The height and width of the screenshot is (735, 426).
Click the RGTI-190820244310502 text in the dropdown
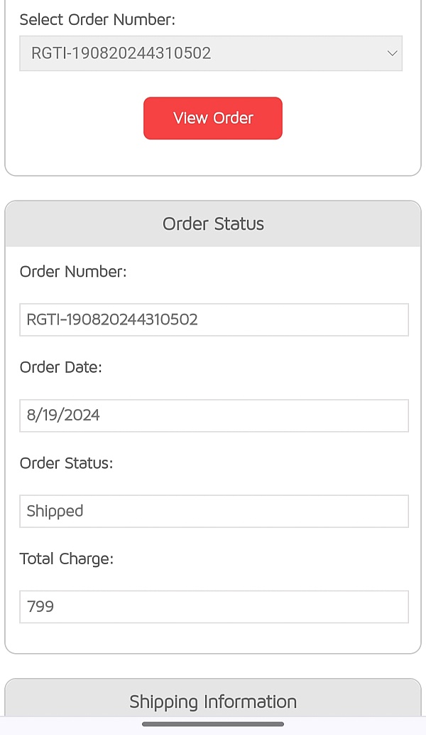[121, 53]
